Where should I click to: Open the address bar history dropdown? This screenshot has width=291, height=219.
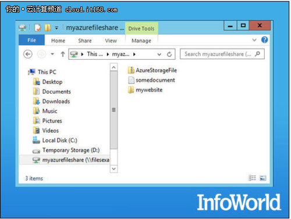[x=159, y=55]
